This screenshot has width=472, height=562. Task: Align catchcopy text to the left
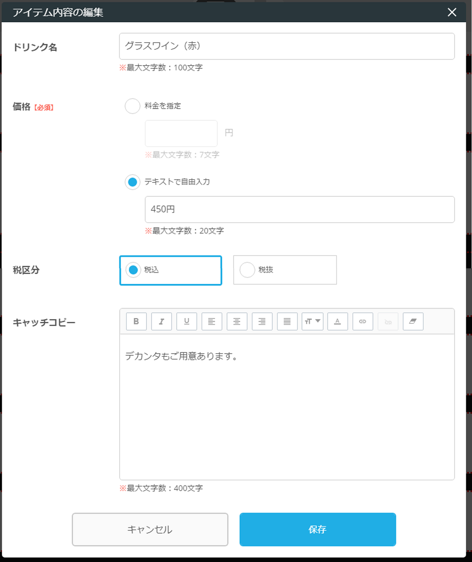[x=212, y=321]
